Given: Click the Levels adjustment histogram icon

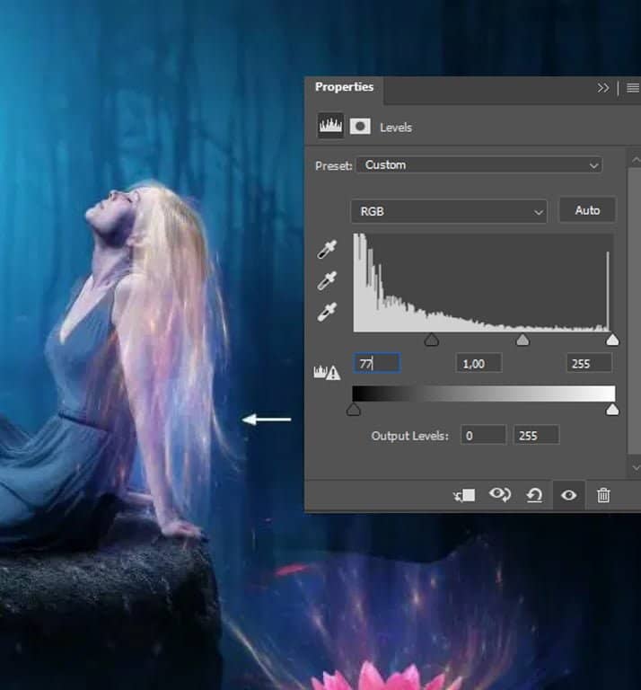Looking at the screenshot, I should click(x=330, y=127).
